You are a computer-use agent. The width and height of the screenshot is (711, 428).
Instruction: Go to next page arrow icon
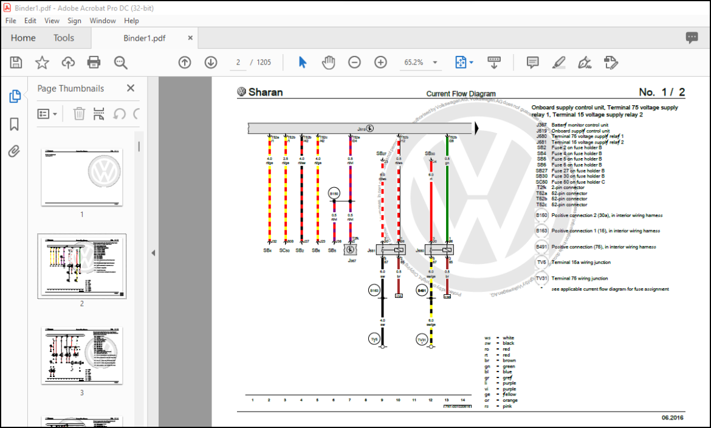(x=211, y=63)
